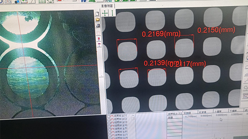Tick the checkbox for 线宽标注[1]
This screenshot has height=139, width=248.
109,116
